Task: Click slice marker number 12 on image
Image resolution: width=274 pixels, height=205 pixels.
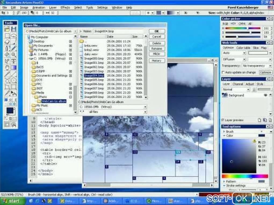Action: pos(135,134)
